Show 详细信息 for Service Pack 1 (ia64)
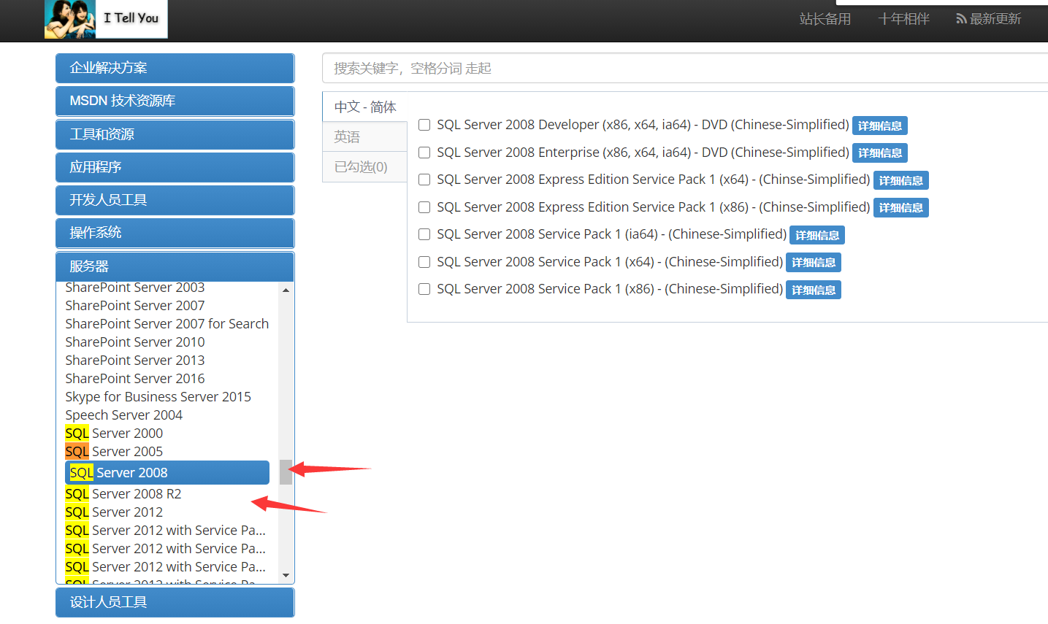Screen dimensions: 1048x624 [x=816, y=235]
